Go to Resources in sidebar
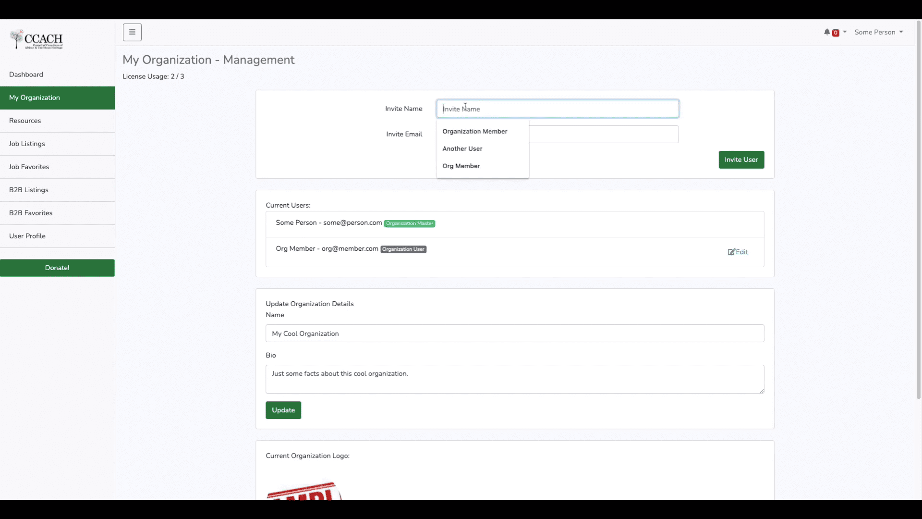Screen dimensions: 922x519 [25, 121]
